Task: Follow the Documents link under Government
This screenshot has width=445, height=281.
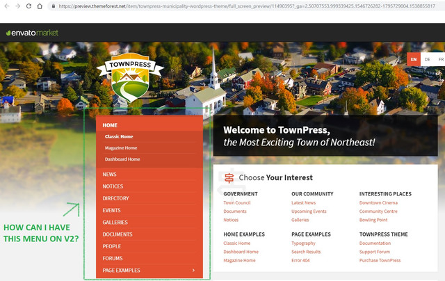Action: coord(235,211)
